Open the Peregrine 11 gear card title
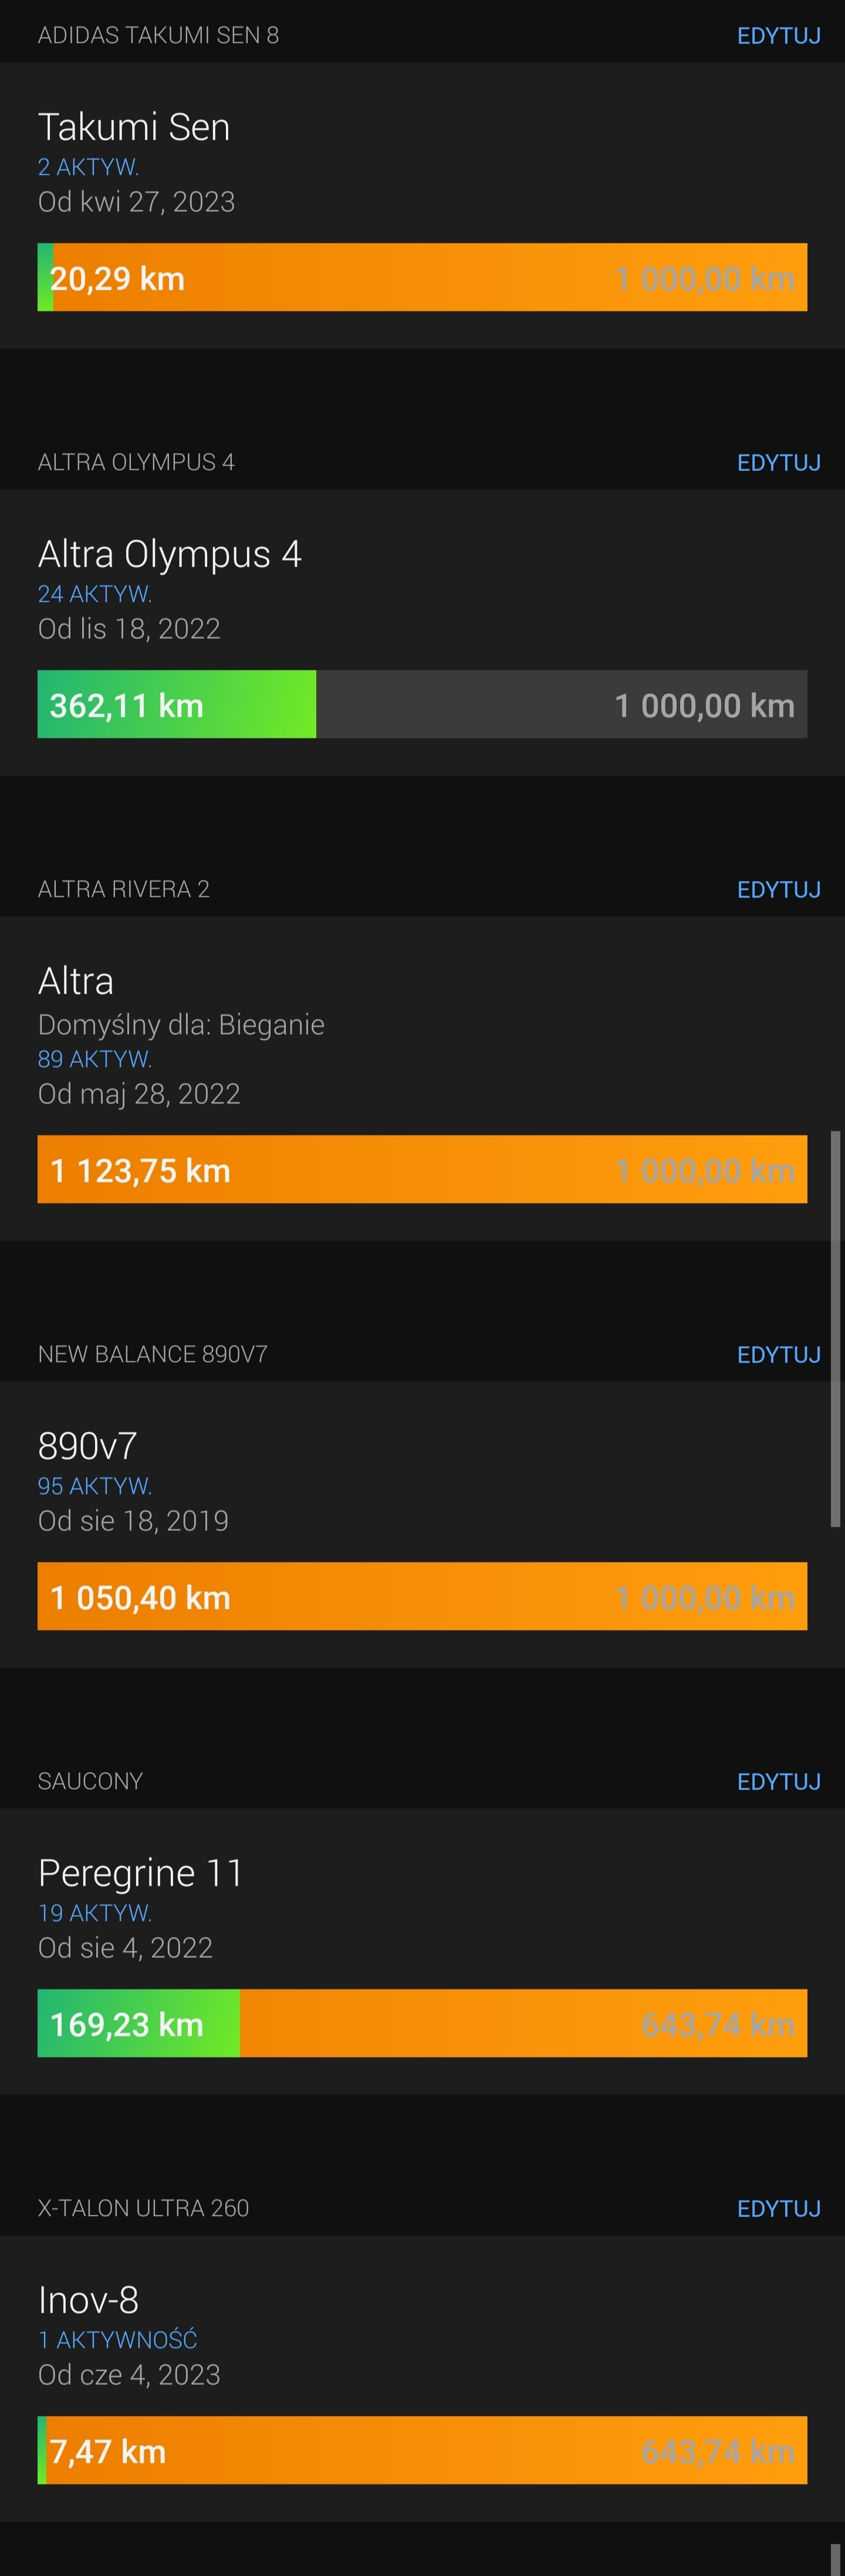 140,1873
